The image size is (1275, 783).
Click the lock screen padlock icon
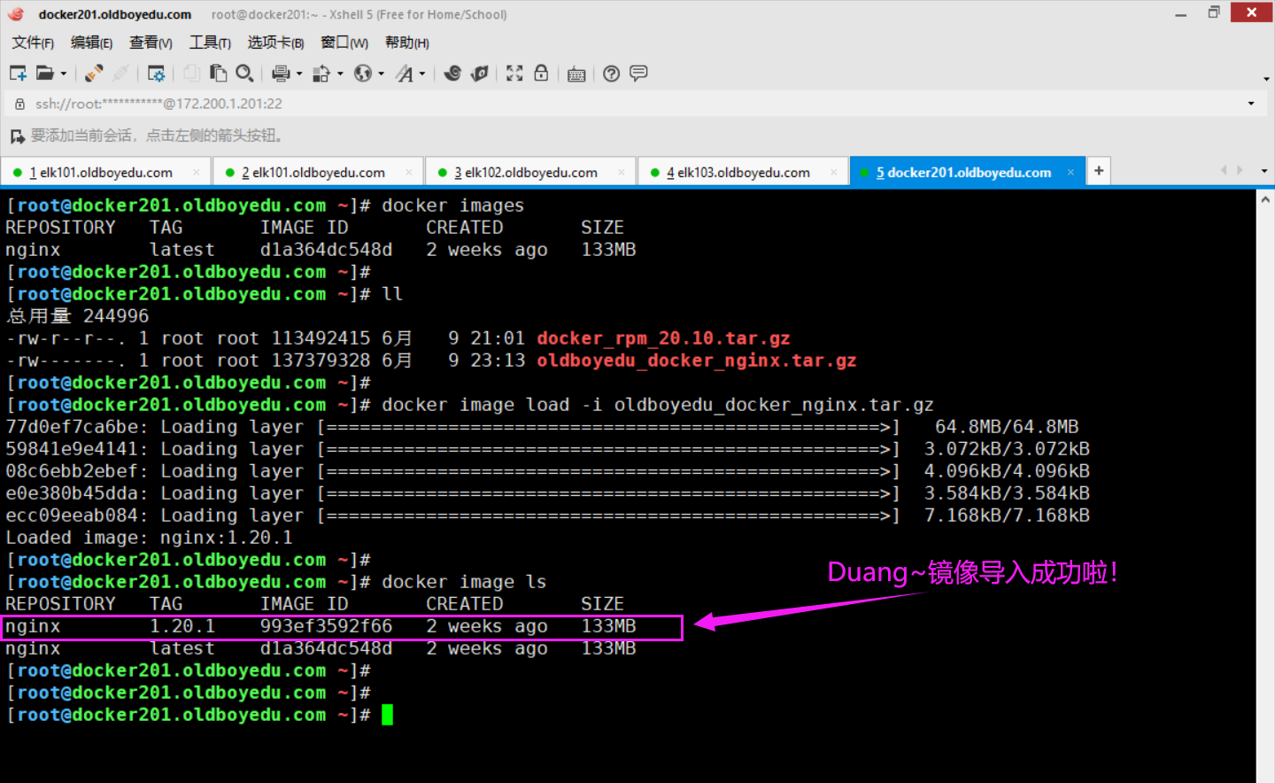(x=541, y=74)
